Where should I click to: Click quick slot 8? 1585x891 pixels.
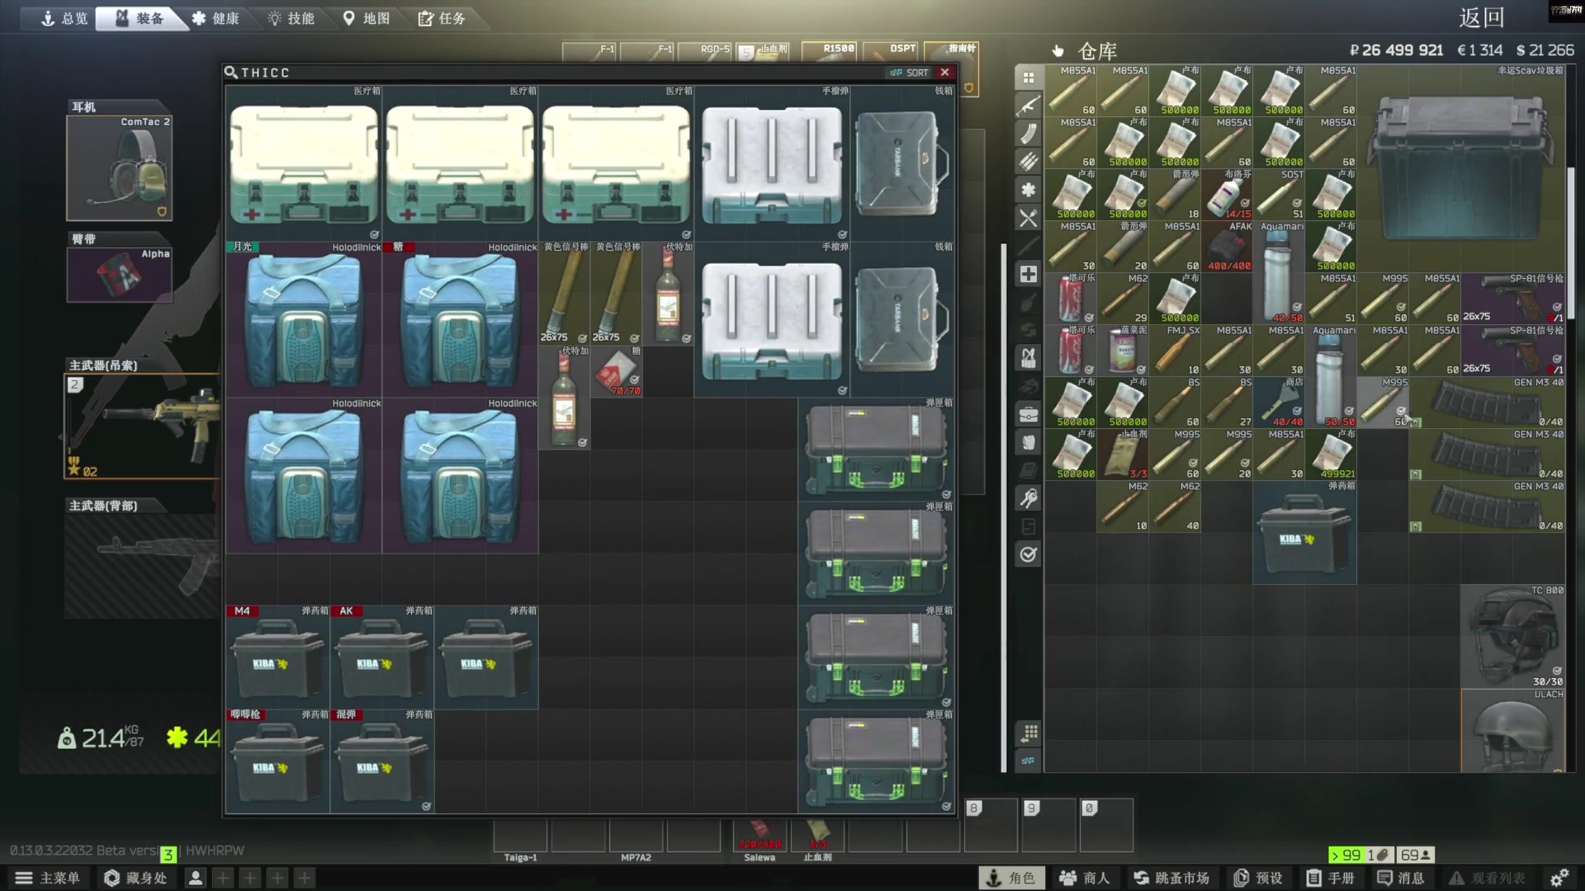991,825
